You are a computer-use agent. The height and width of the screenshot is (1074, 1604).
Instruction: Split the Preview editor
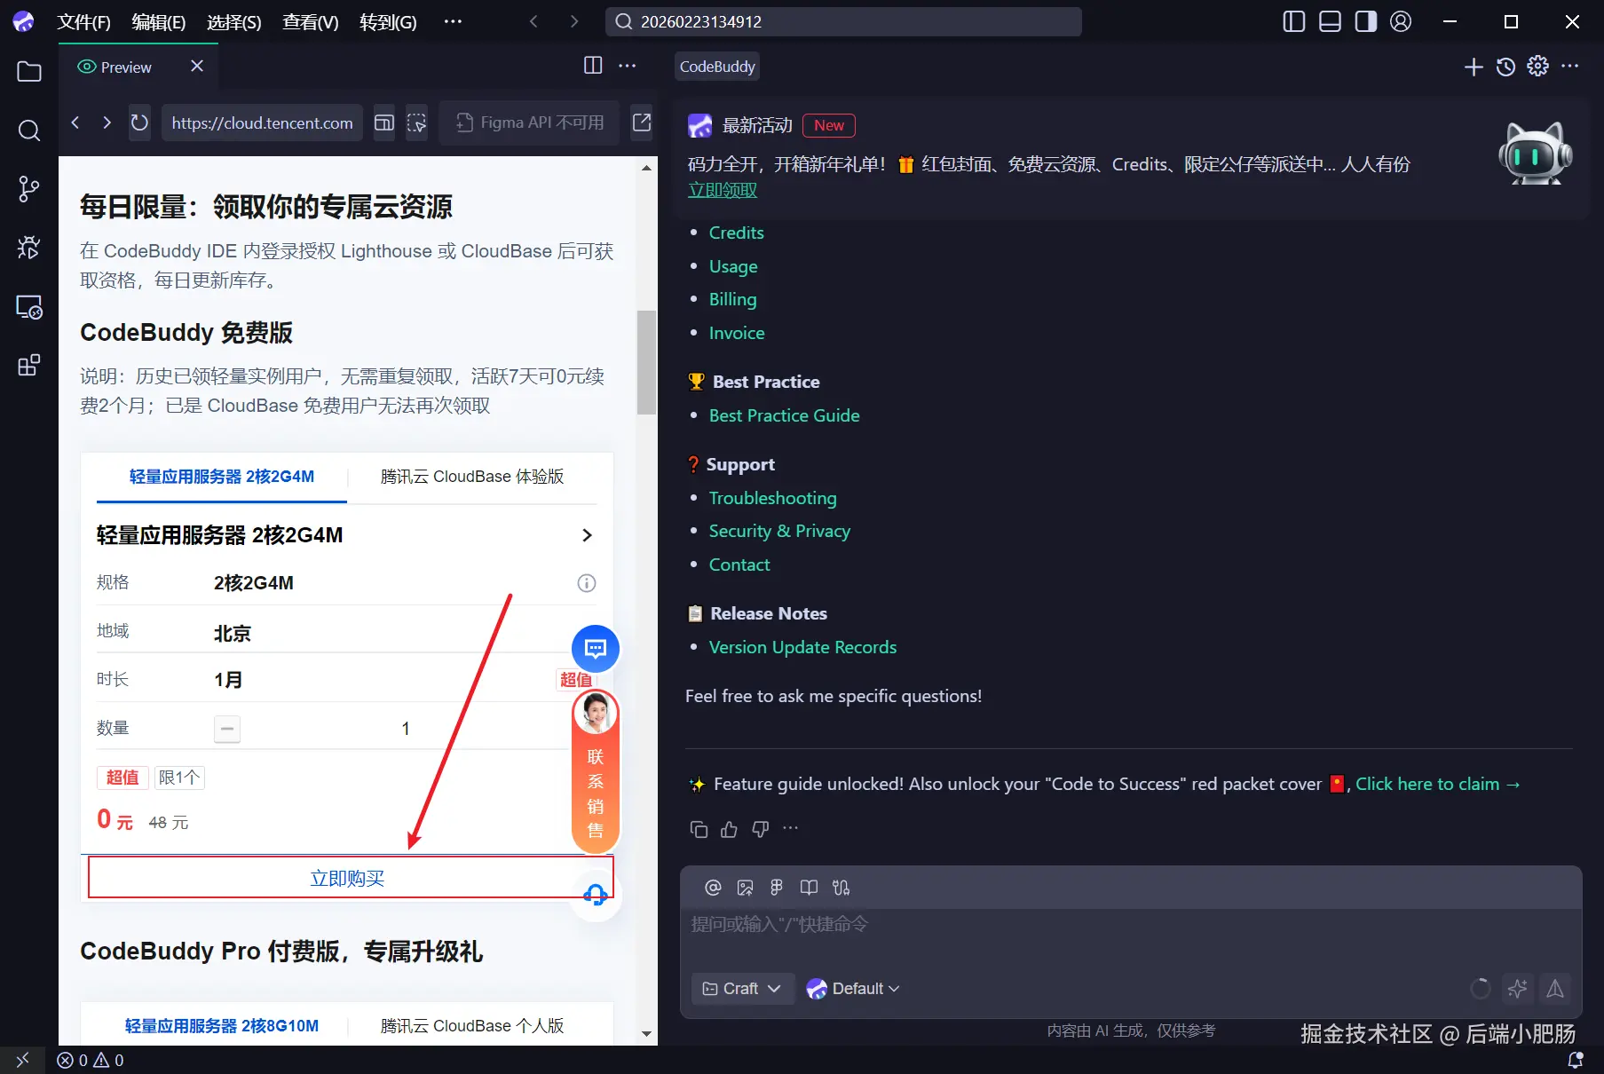tap(593, 66)
